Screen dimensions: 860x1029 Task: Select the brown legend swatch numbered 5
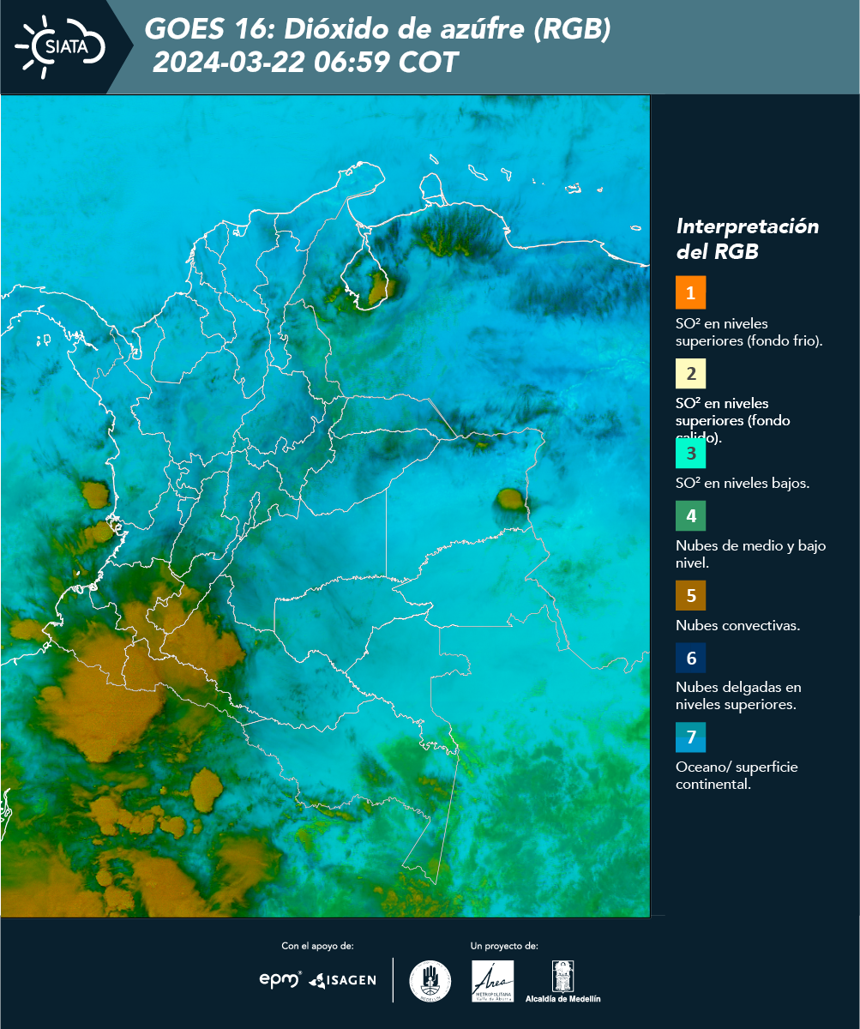point(690,594)
